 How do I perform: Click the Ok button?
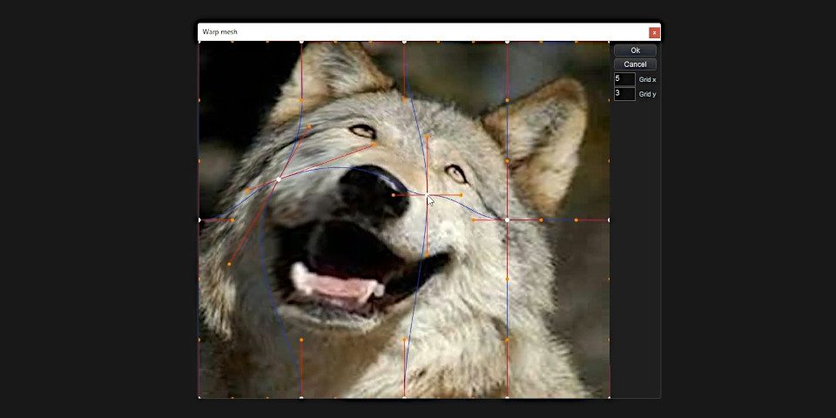[635, 51]
